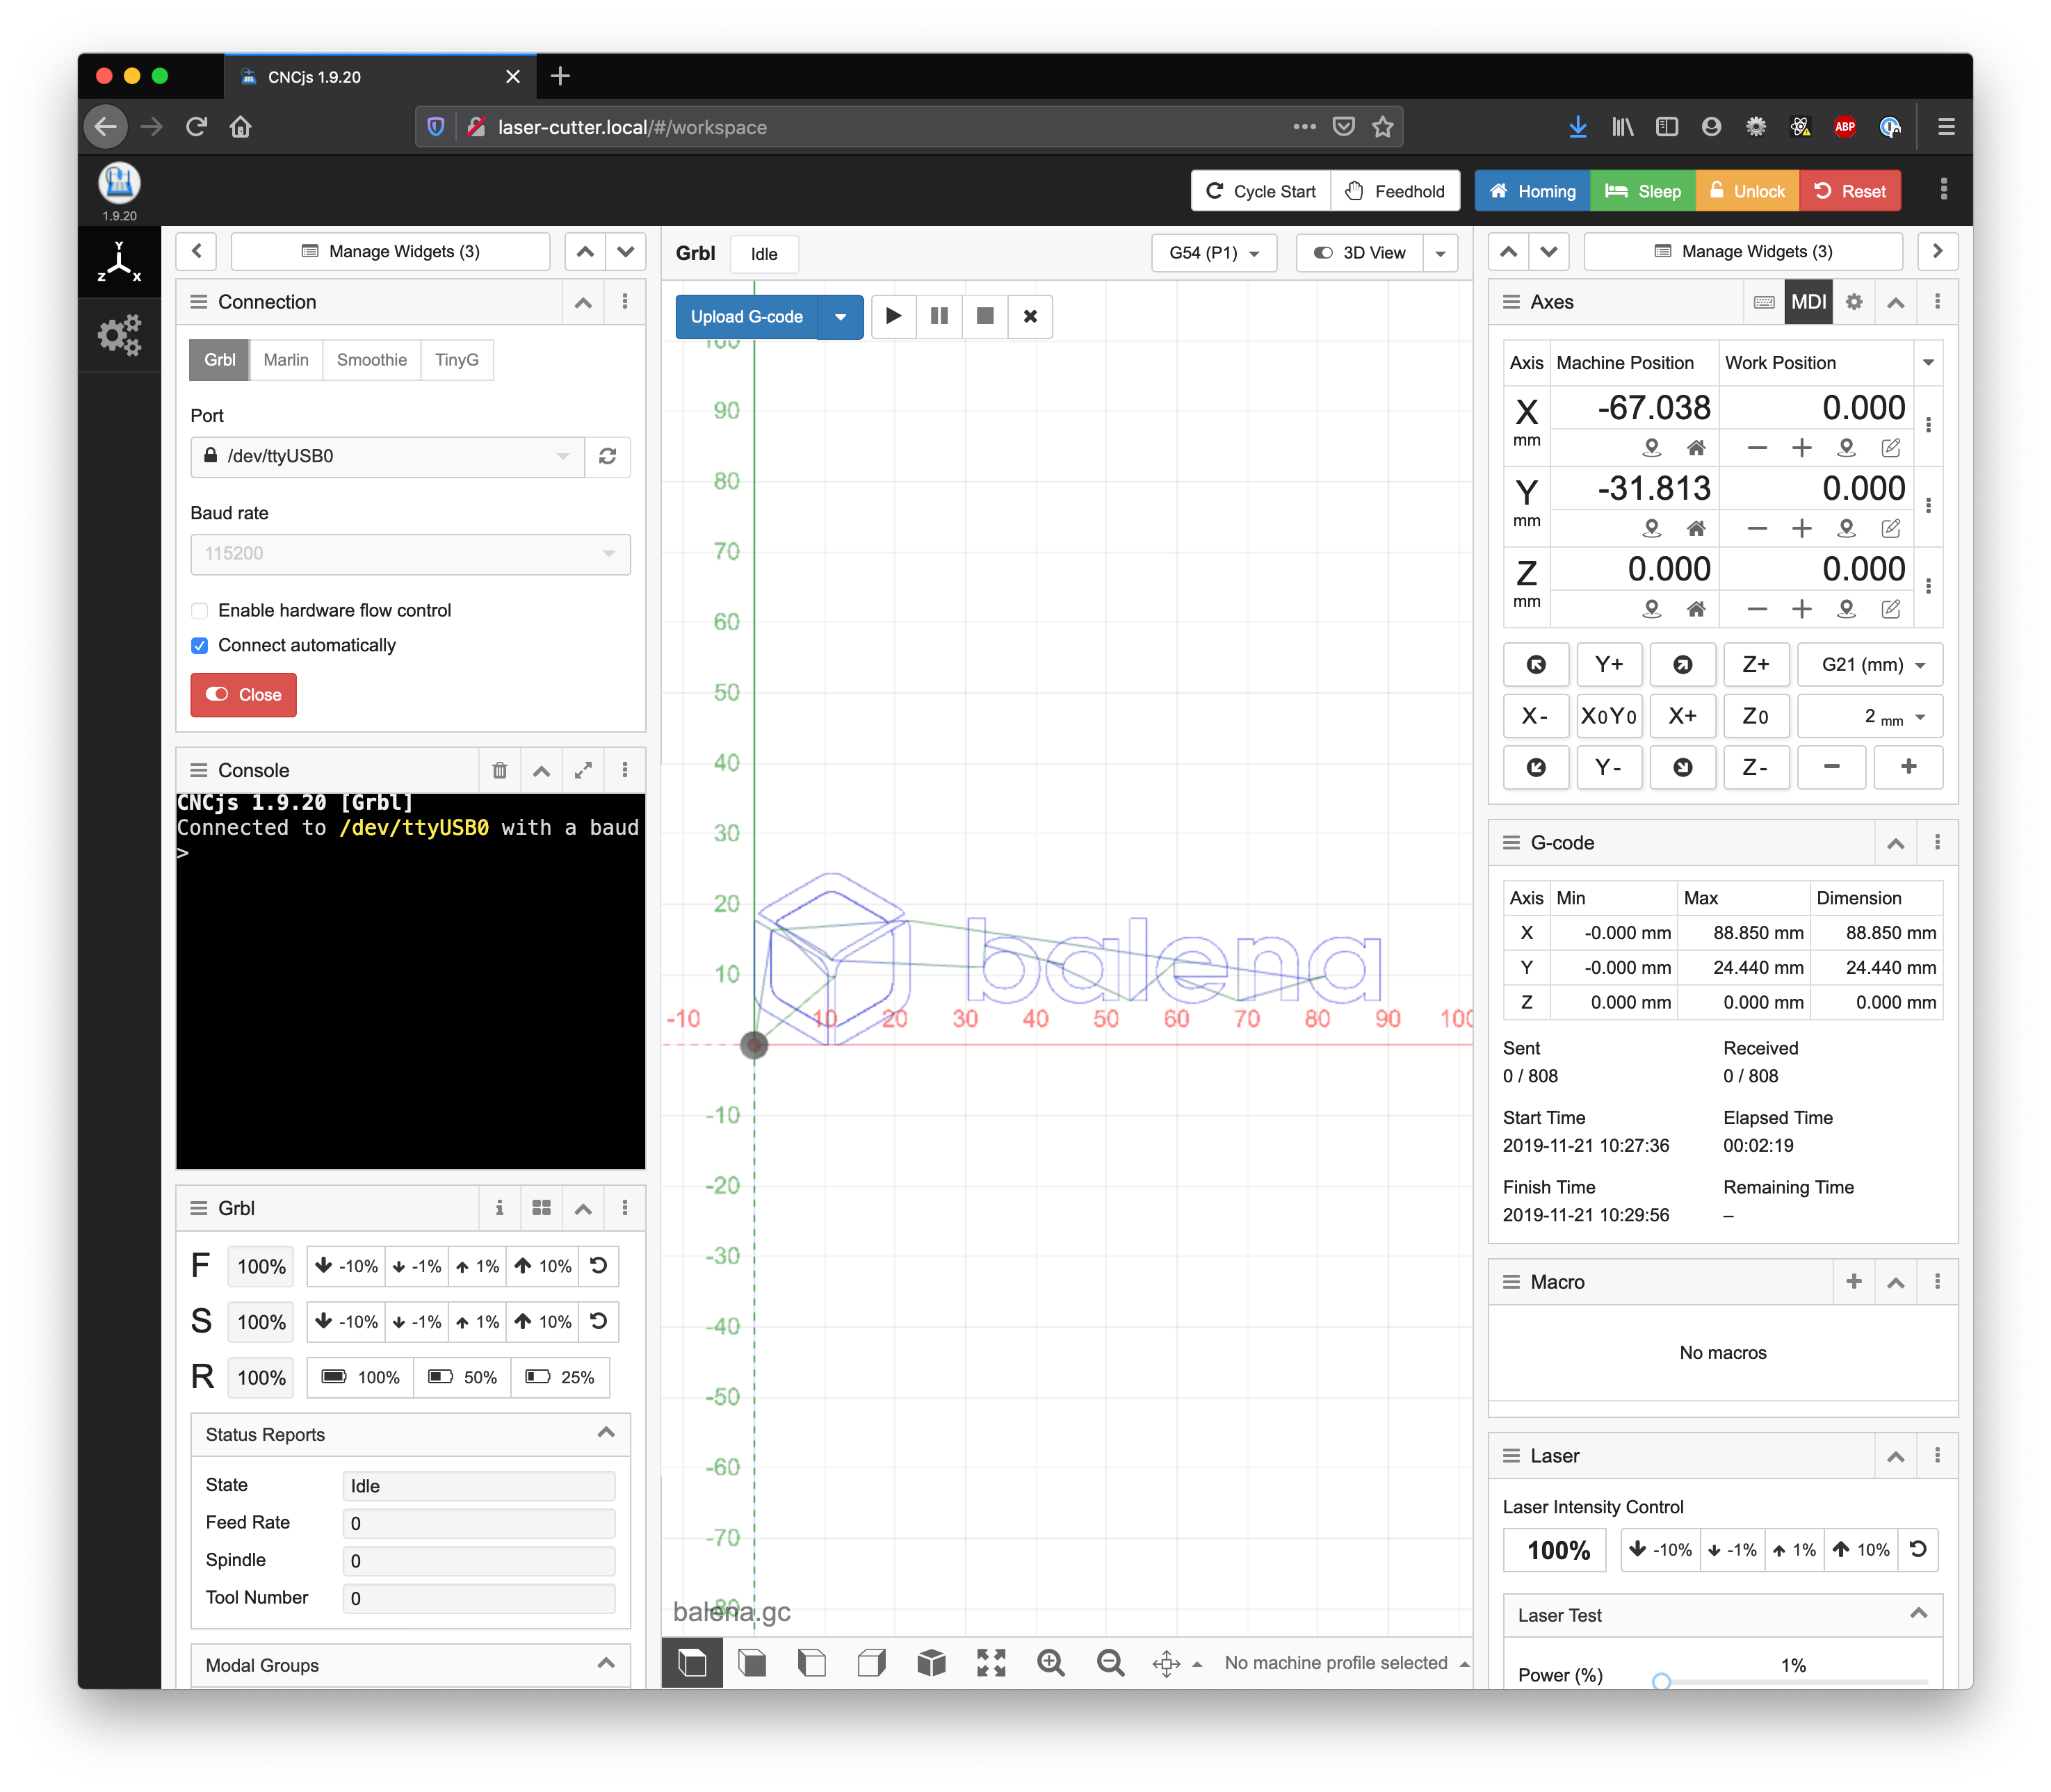Click the play button for G-code
This screenshot has height=1792, width=2051.
pos(893,316)
